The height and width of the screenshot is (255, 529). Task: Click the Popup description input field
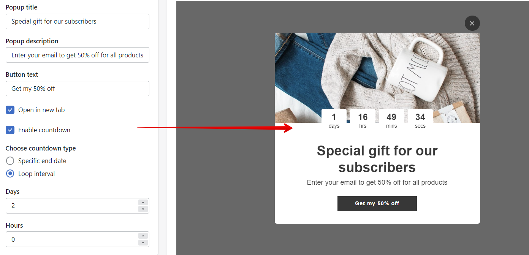pos(78,55)
